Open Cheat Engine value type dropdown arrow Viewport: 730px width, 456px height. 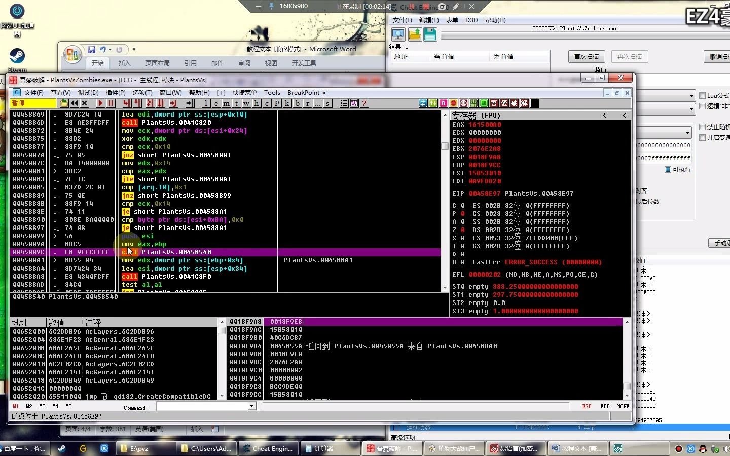click(x=691, y=108)
